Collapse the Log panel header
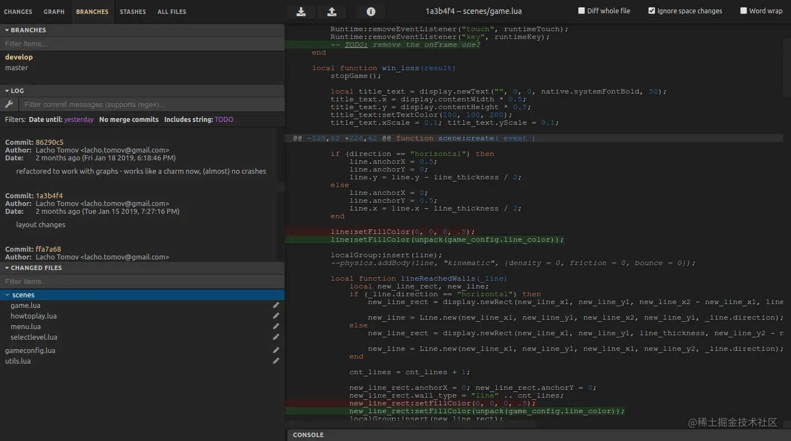The width and height of the screenshot is (791, 441). 142,91
